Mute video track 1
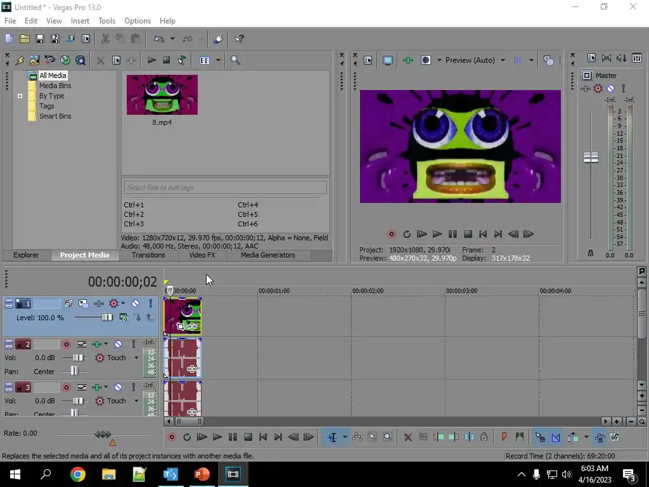This screenshot has width=649, height=487. (x=135, y=304)
